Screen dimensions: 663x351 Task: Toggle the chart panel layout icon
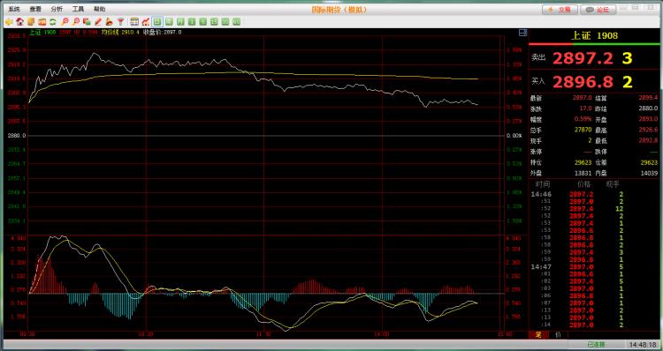(x=522, y=33)
